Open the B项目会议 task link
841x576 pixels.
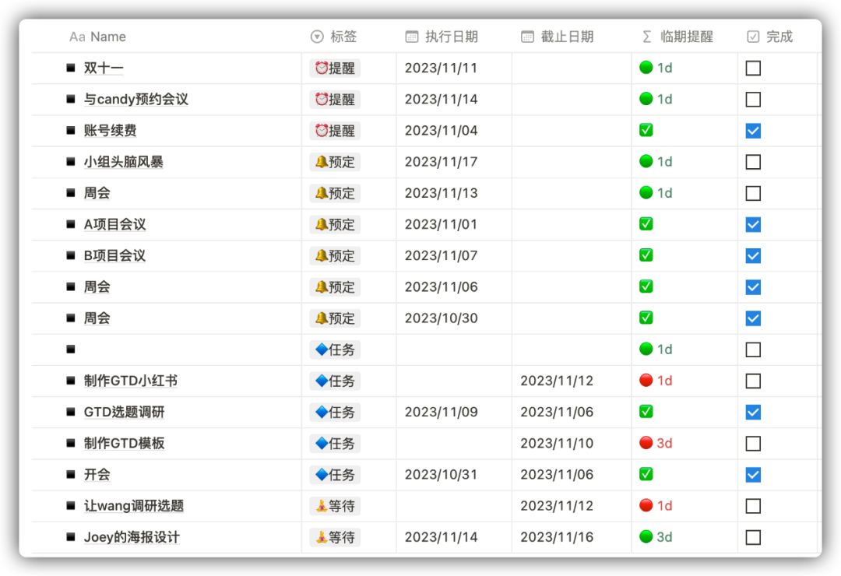(114, 255)
